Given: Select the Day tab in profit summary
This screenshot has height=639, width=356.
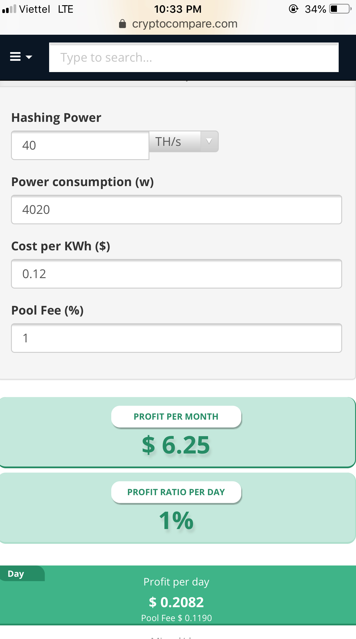Looking at the screenshot, I should tap(16, 574).
